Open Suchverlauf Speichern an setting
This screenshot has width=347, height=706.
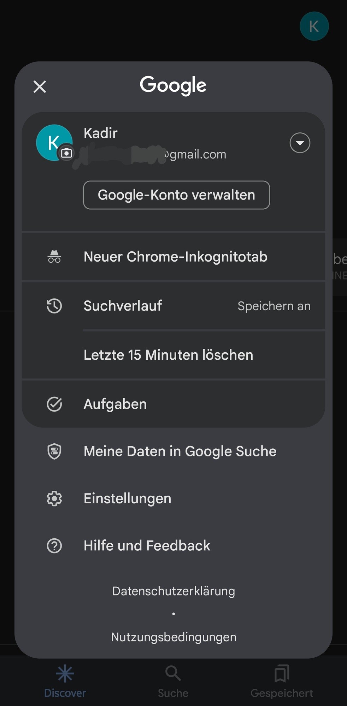point(274,306)
